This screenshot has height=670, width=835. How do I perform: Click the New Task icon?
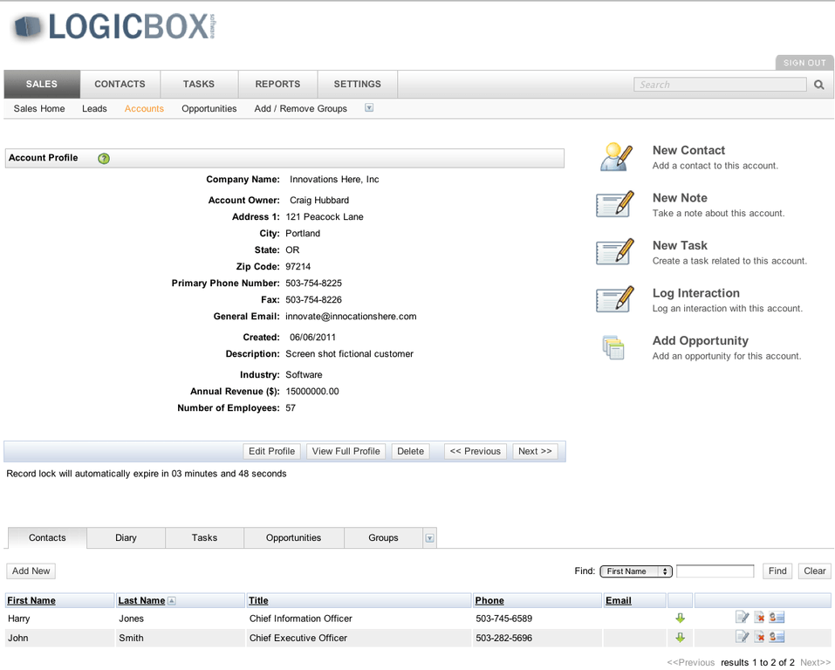point(614,251)
